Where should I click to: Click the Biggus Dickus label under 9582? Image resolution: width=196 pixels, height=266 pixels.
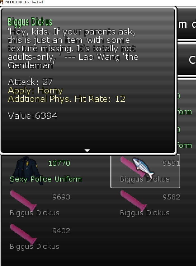coord(145,213)
